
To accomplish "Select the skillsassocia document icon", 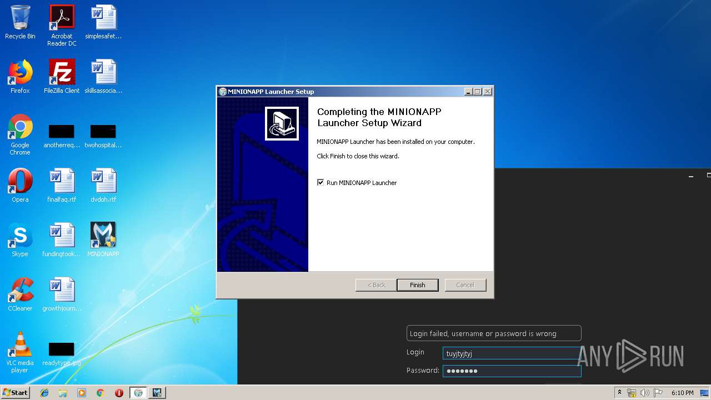I will pyautogui.click(x=103, y=77).
